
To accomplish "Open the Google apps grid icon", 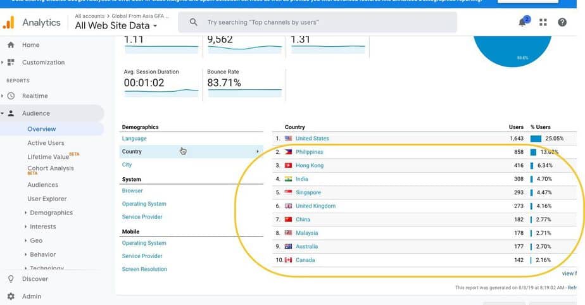I will [543, 23].
